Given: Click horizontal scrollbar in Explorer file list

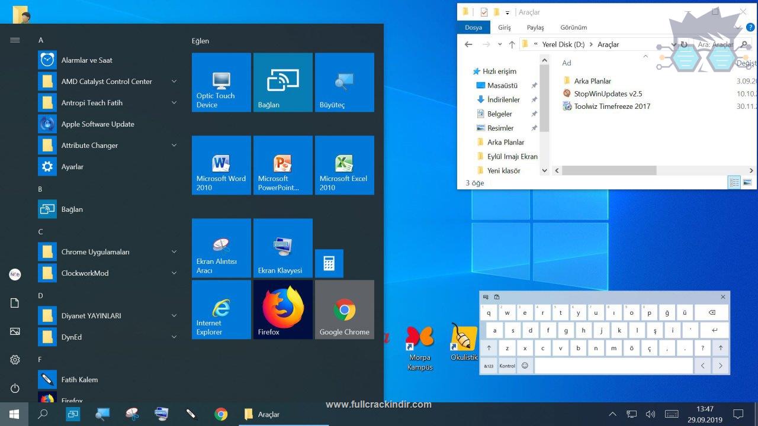Looking at the screenshot, I should (609, 170).
